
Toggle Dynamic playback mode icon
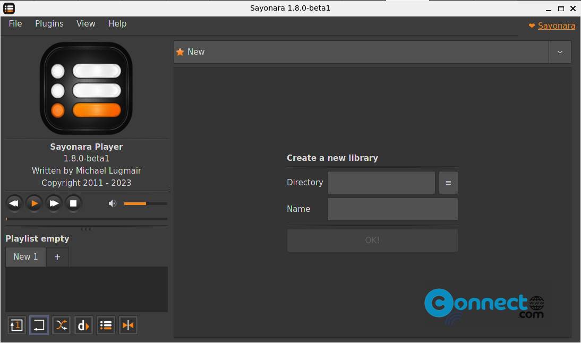click(83, 325)
